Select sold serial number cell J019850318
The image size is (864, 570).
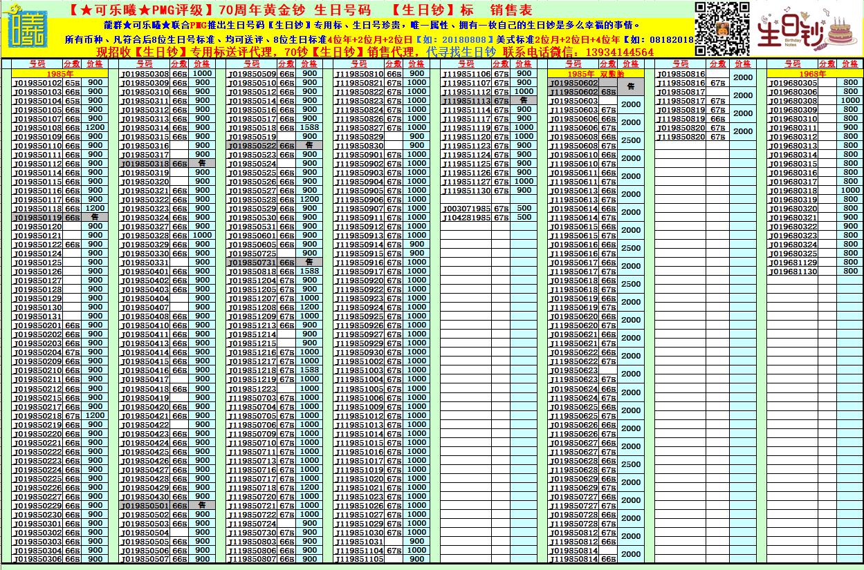click(x=145, y=164)
